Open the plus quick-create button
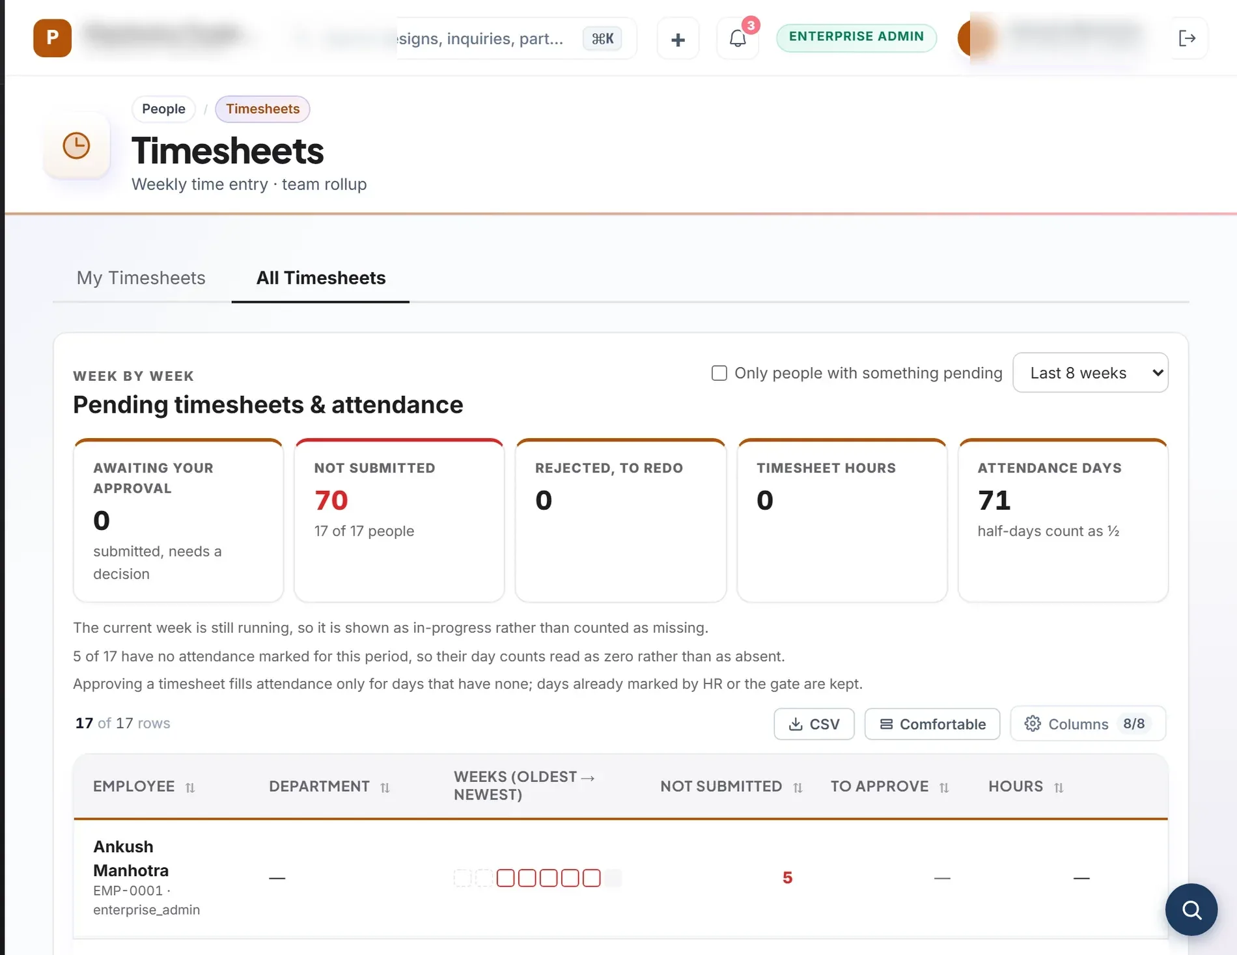This screenshot has height=955, width=1237. [678, 39]
